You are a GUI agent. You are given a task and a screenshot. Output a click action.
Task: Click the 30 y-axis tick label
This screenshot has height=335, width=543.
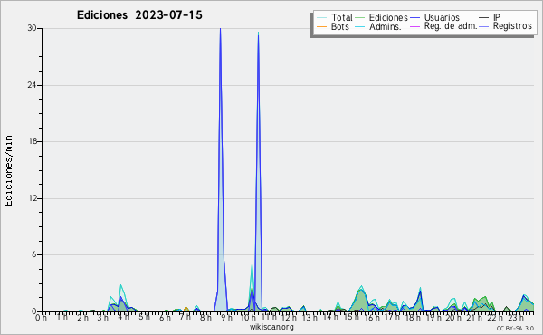[x=33, y=28]
